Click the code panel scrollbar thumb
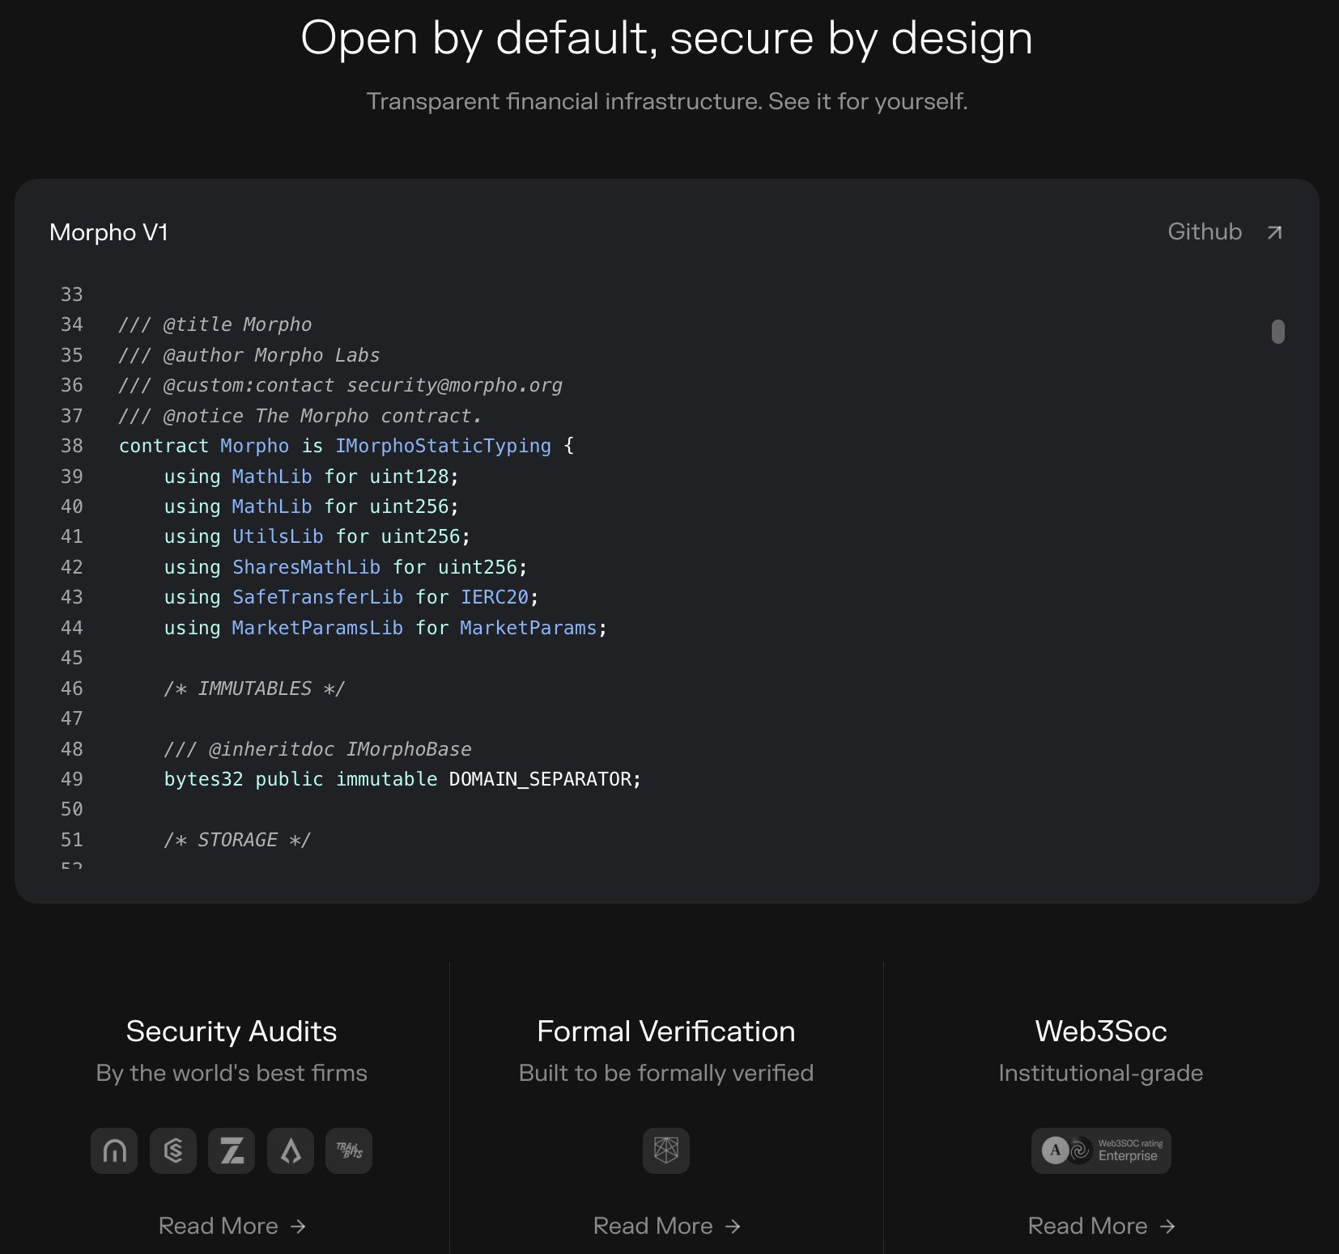The image size is (1339, 1254). click(1277, 332)
